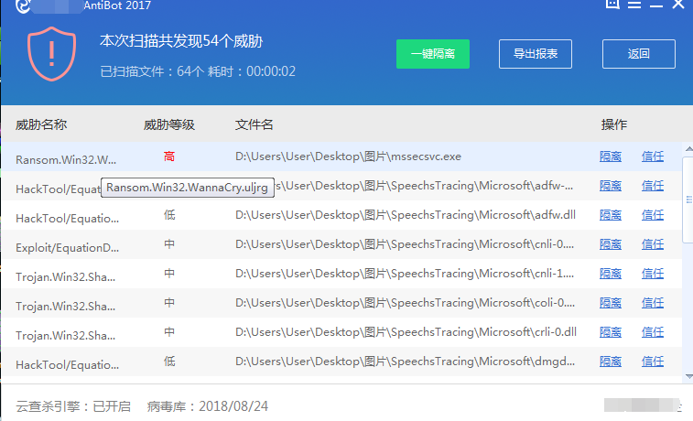
Task: Click the 文件名 column header
Action: (x=254, y=124)
